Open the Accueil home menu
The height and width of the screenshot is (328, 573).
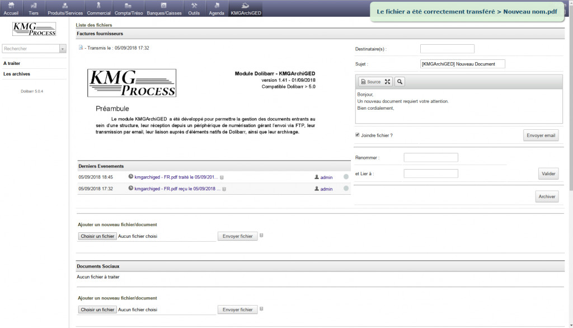11,8
